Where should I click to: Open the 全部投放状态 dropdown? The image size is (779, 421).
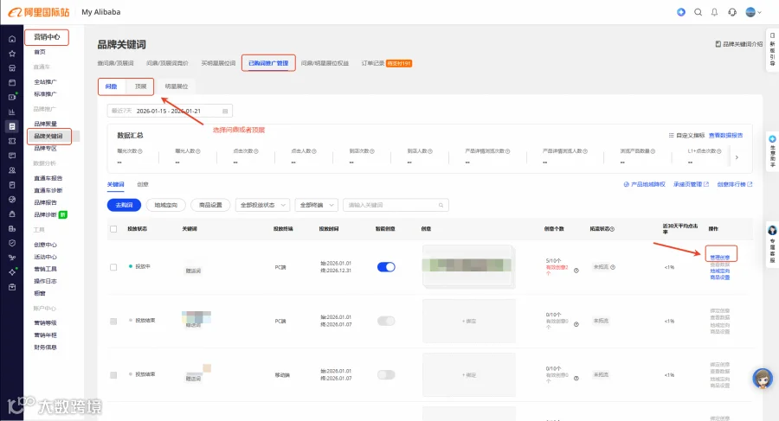(263, 205)
